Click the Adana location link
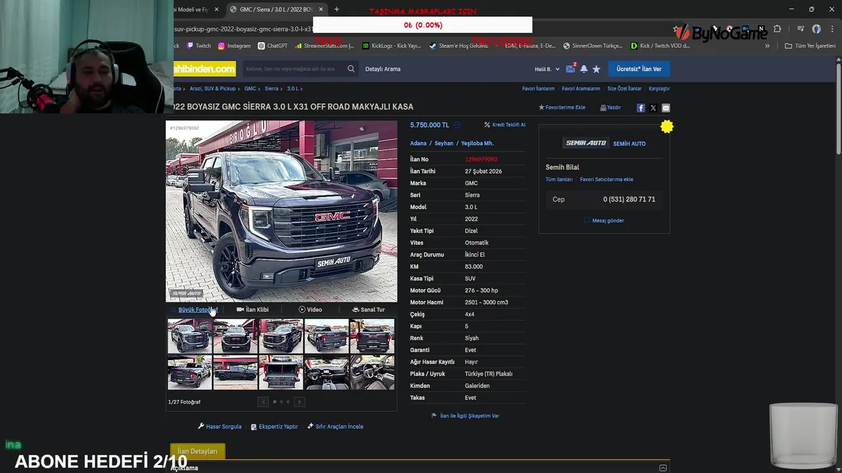Screen dimensions: 842x473 418,143
